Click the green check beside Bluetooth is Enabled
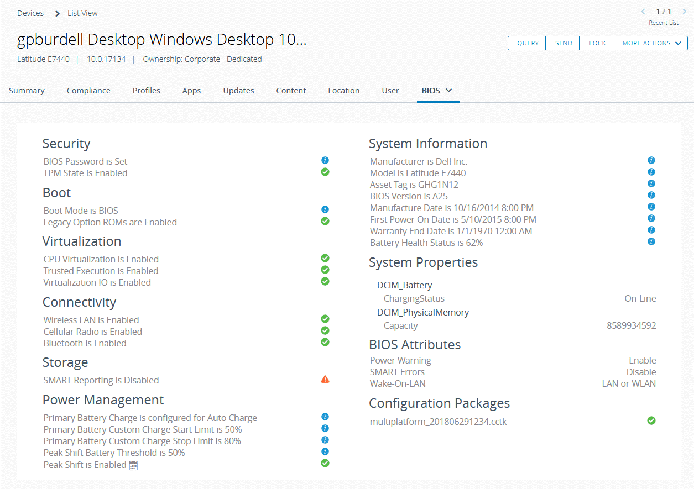The width and height of the screenshot is (694, 489). pyautogui.click(x=325, y=342)
